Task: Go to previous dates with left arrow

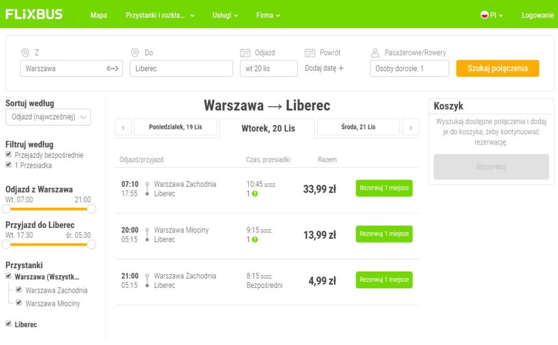Action: pos(124,127)
